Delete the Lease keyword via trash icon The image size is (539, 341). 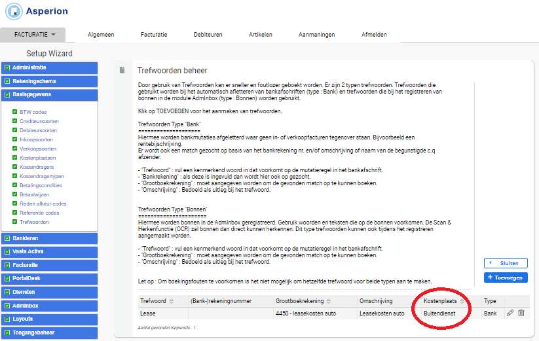(521, 313)
